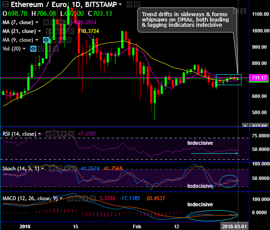Open MA (21, close) dropdown arrow
270x230 pixels.
[40, 31]
